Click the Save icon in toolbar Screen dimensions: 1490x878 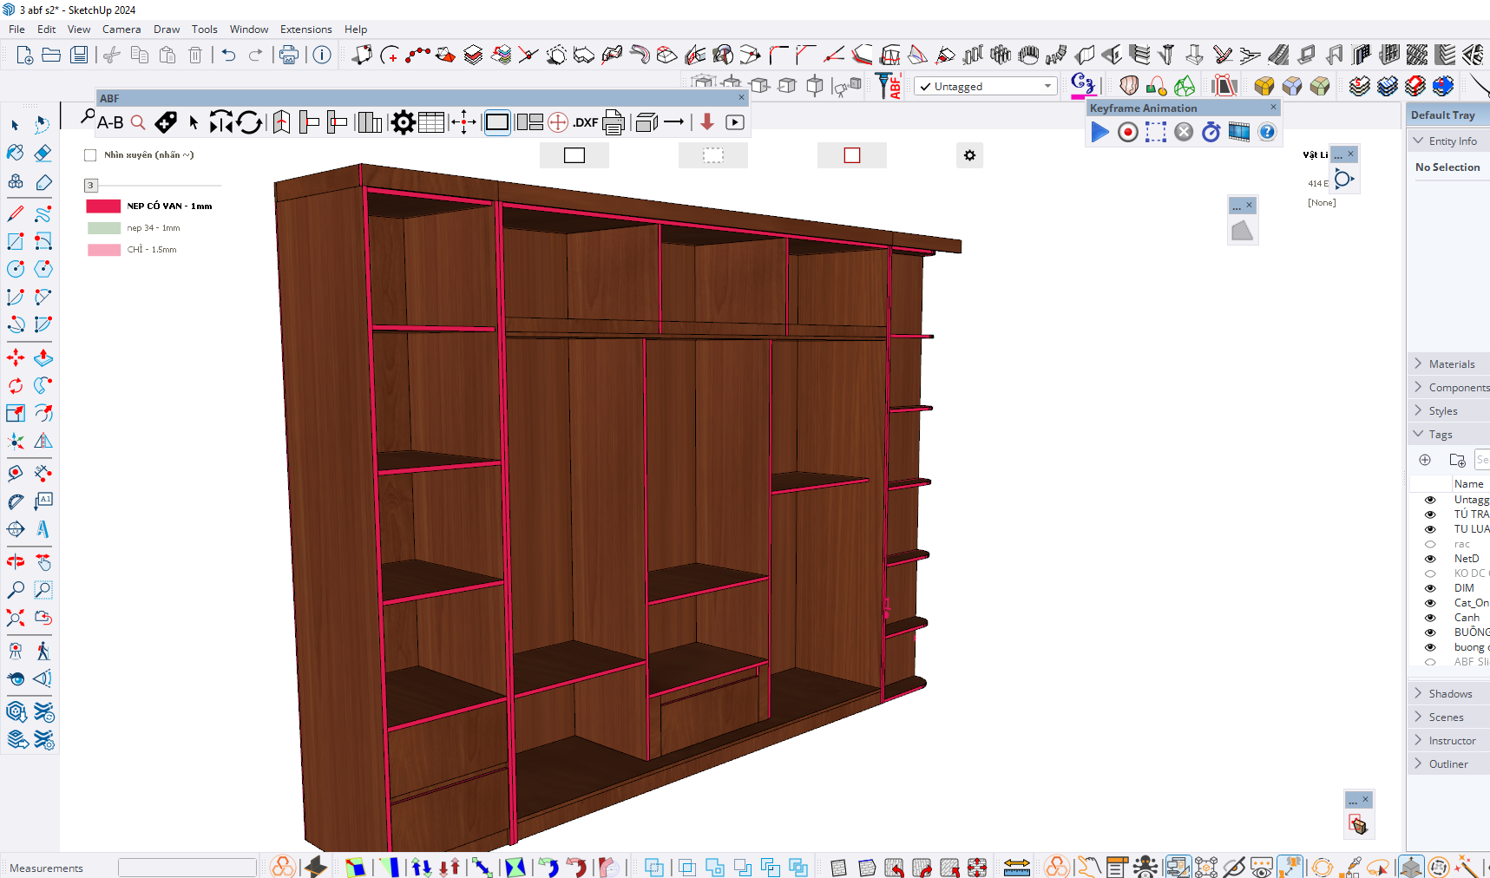[x=79, y=56]
